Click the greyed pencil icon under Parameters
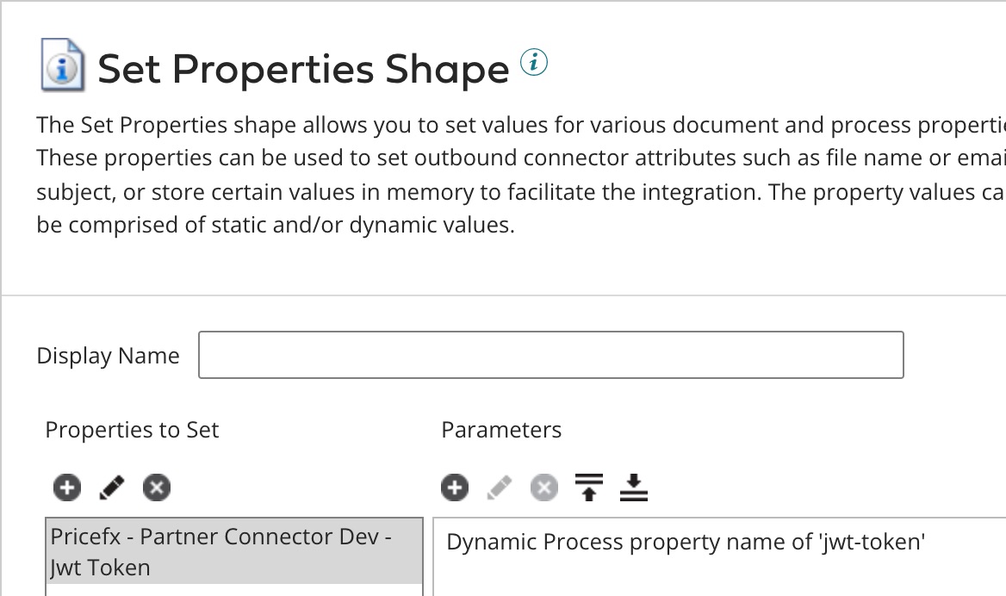1006x596 pixels. point(500,487)
